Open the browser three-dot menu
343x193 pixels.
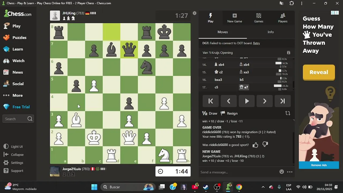(302, 3)
